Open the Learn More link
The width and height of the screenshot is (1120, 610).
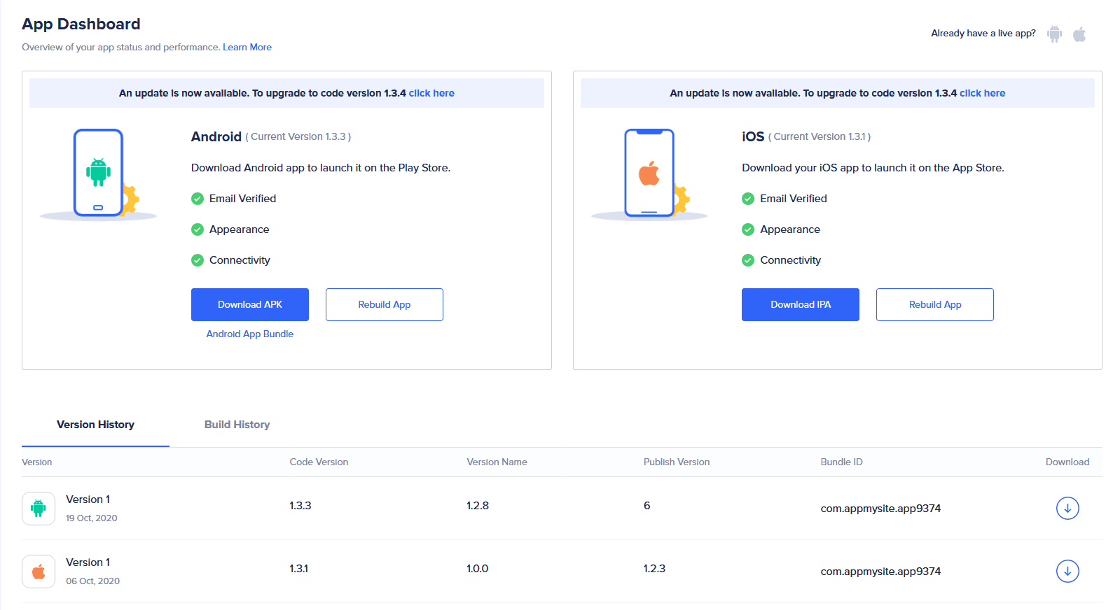click(247, 47)
